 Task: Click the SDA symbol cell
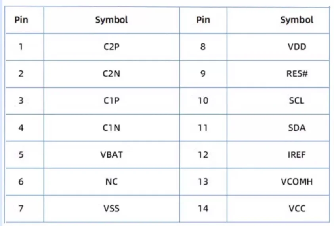pos(278,128)
